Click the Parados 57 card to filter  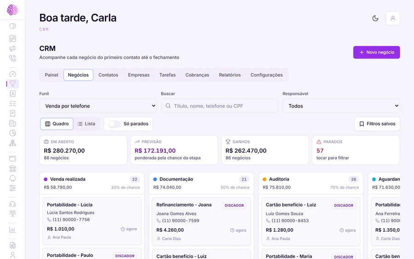[x=356, y=150]
